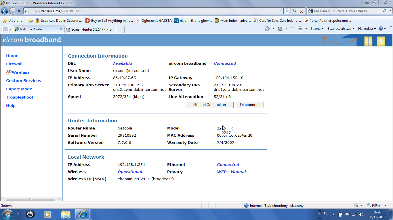Click the volume speaker tray icon
Image resolution: width=393 pixels, height=220 pixels.
361,214
